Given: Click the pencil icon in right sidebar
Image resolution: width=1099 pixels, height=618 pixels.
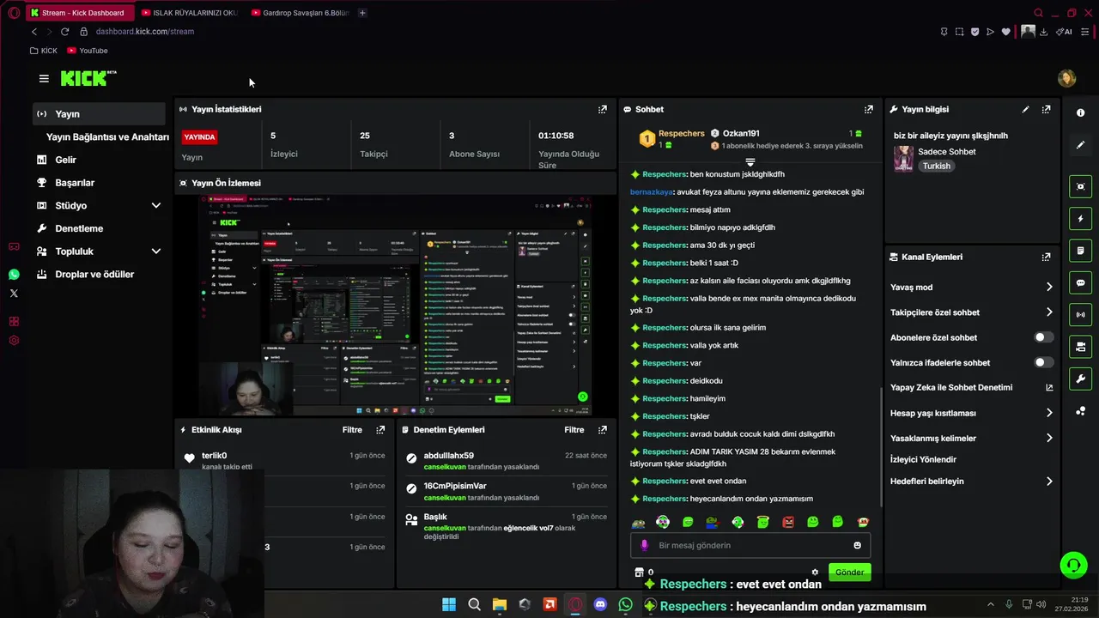Looking at the screenshot, I should (x=1080, y=145).
